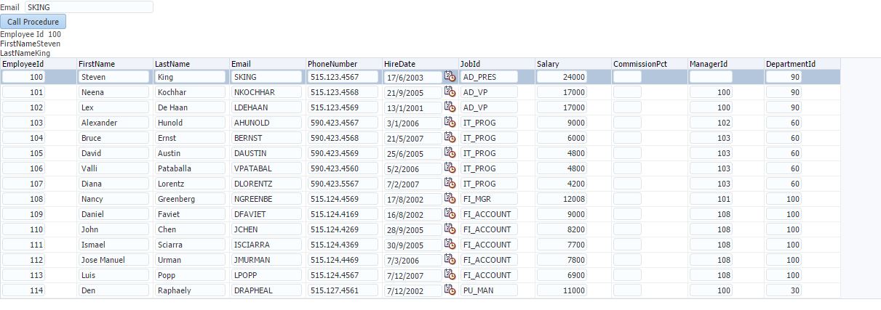The width and height of the screenshot is (881, 310).
Task: Sort by the HireDate column header
Action: click(420, 64)
